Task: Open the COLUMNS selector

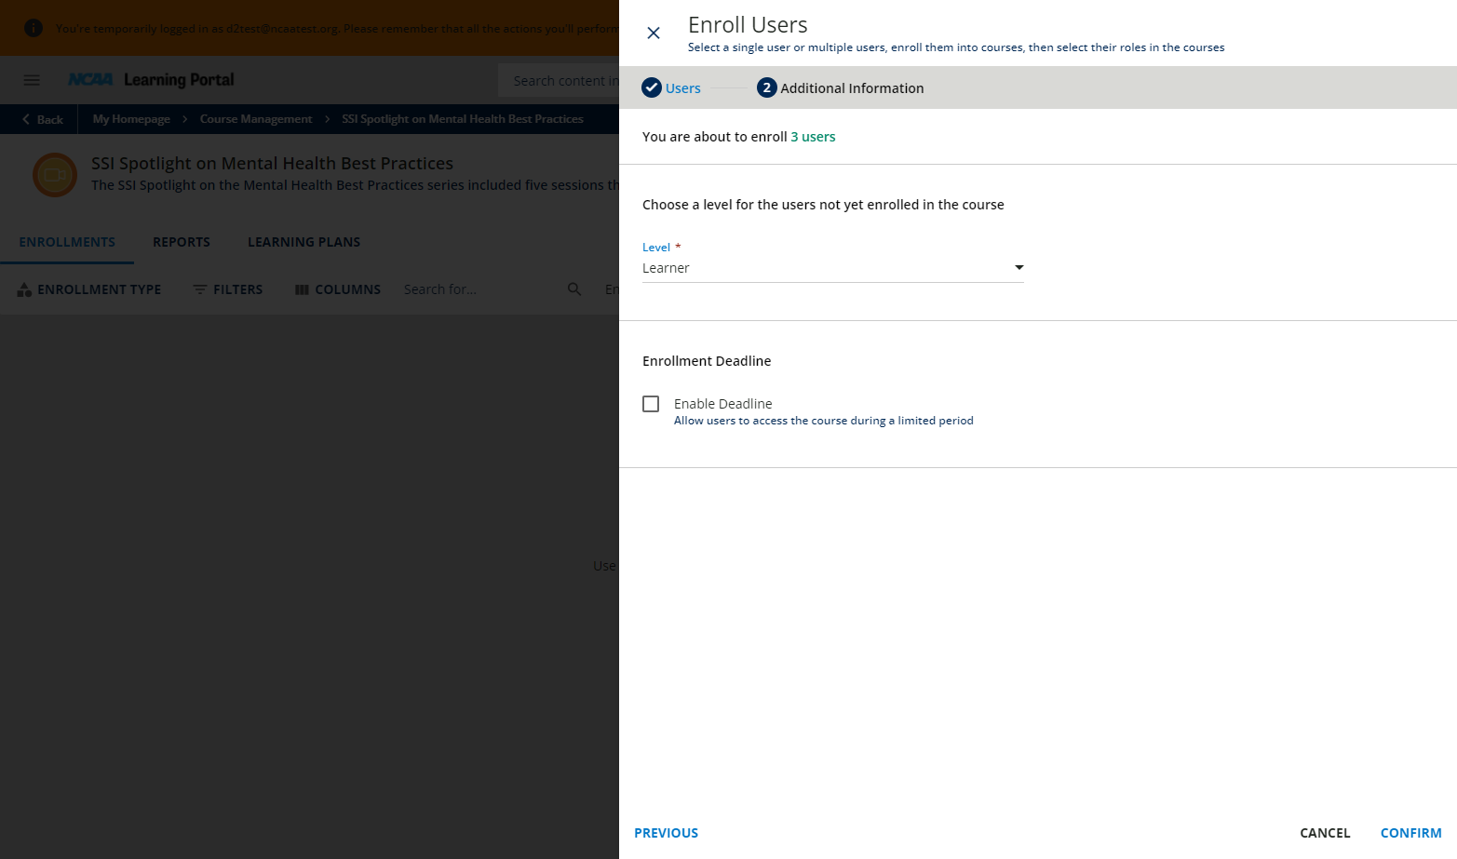Action: click(338, 289)
